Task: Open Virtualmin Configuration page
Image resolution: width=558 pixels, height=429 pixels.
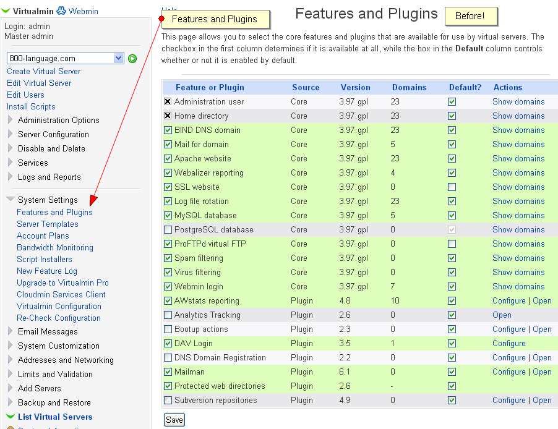Action: pyautogui.click(x=59, y=306)
